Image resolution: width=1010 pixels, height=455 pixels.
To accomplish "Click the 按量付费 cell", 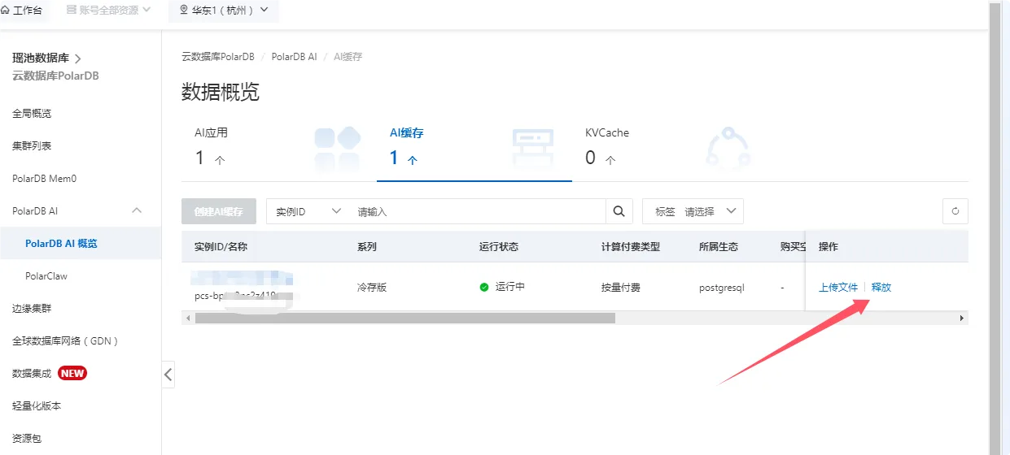I will click(621, 288).
